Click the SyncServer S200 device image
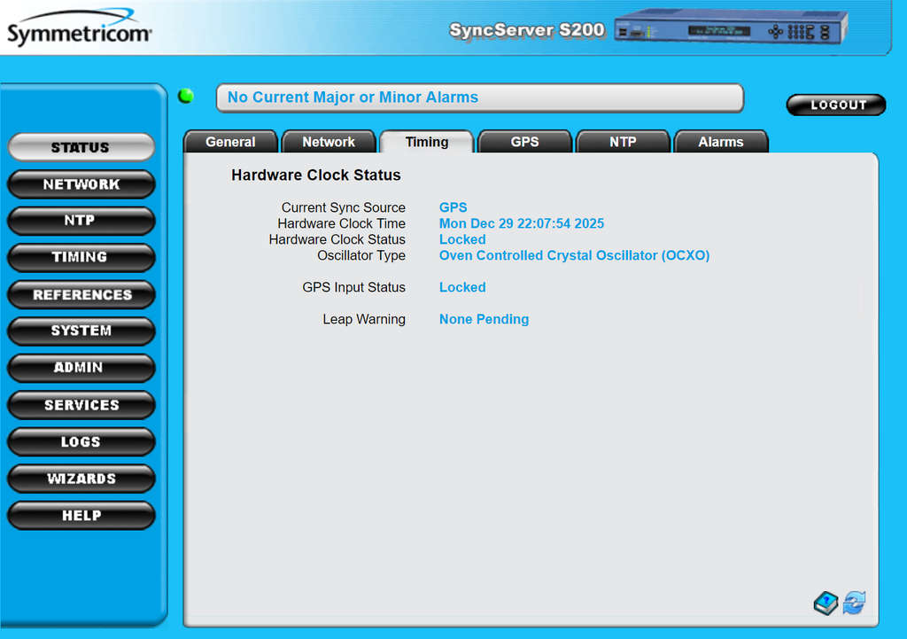Image resolution: width=907 pixels, height=639 pixels. point(731,27)
